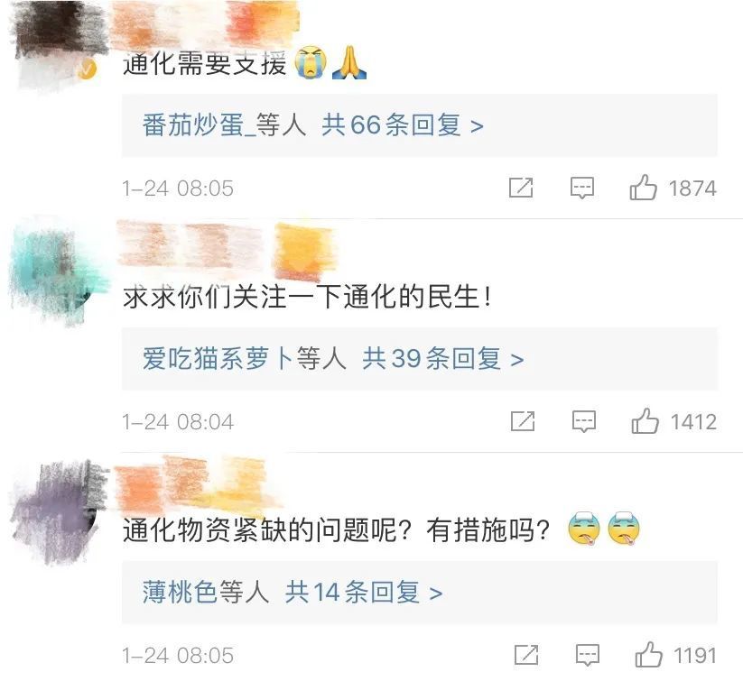Open user 爱吃猫系萝卜 profile link
Viewport: 743px width, 681px height.
[218, 358]
